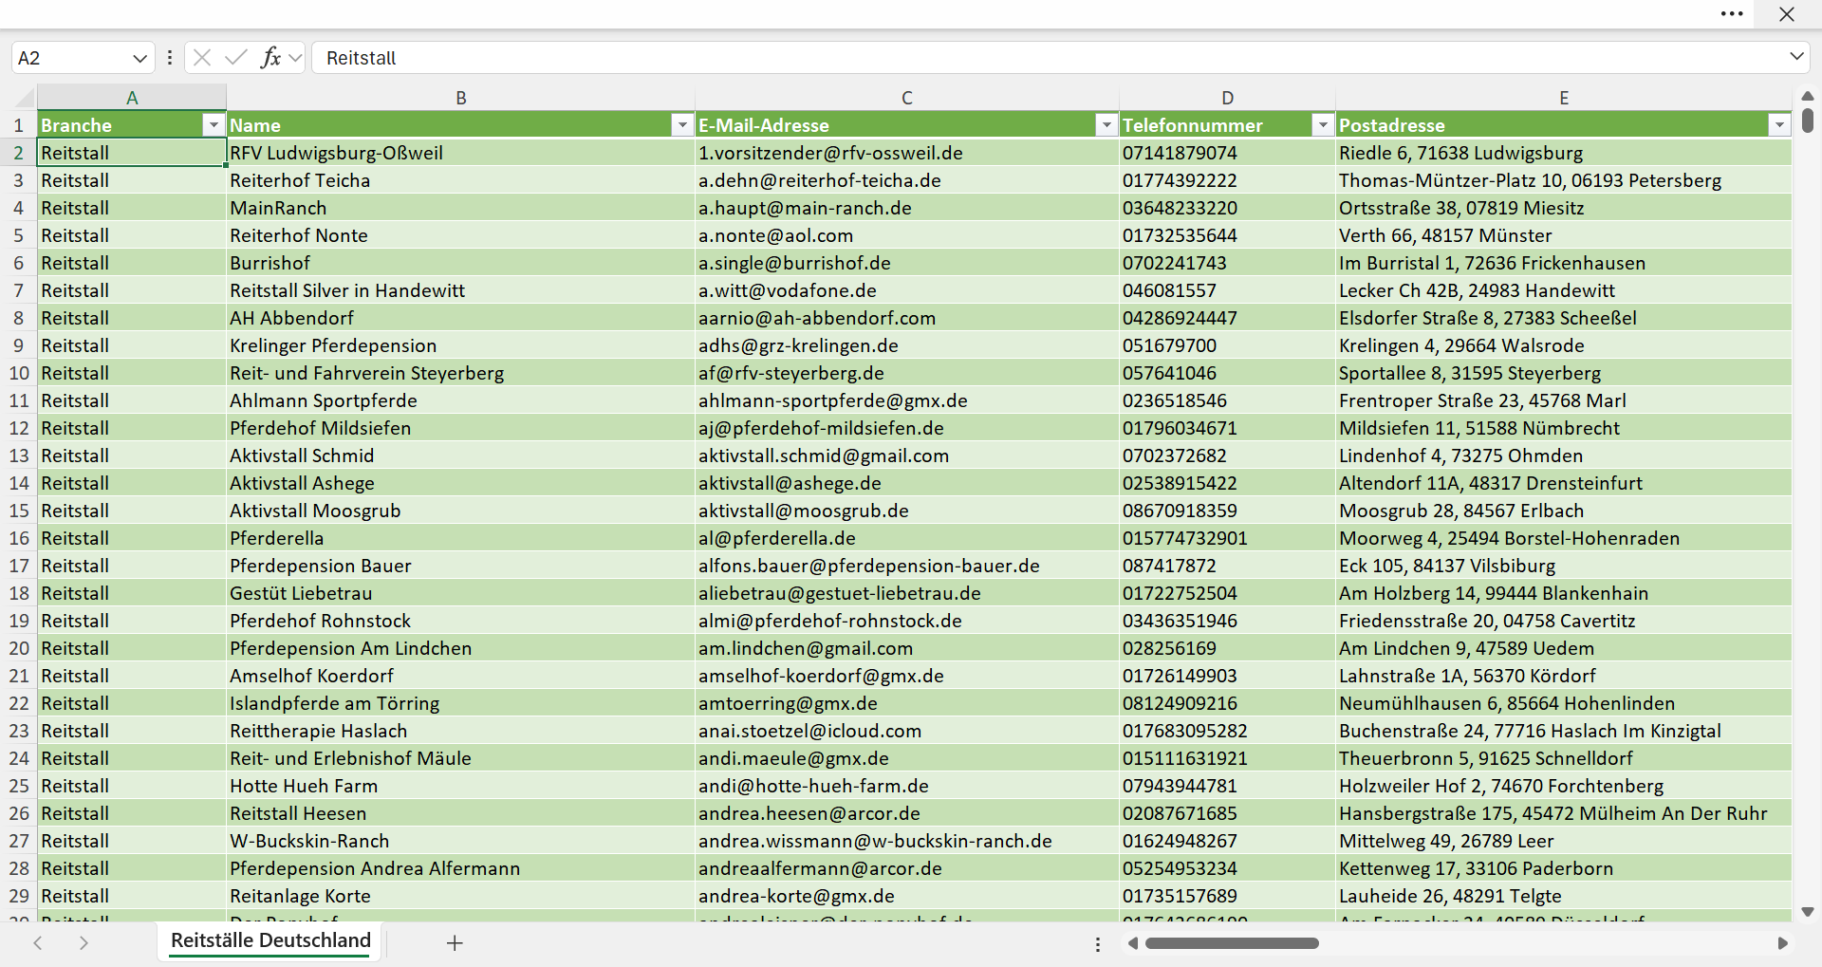Click the horizontal scrollbar thumb

[1232, 943]
